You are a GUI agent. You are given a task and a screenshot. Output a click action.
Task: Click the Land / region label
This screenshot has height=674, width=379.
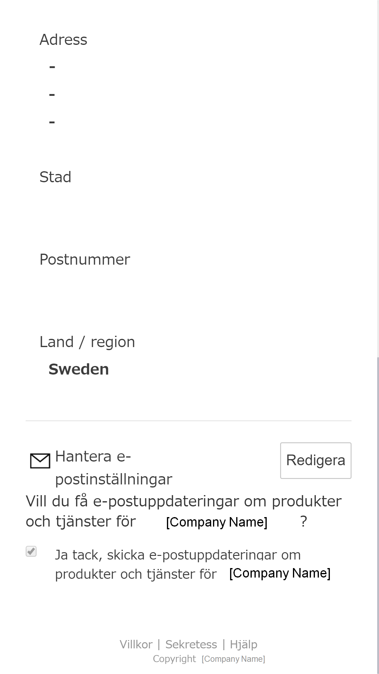[87, 342]
